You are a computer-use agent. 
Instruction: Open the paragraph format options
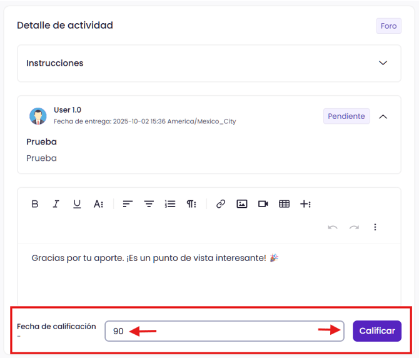191,204
